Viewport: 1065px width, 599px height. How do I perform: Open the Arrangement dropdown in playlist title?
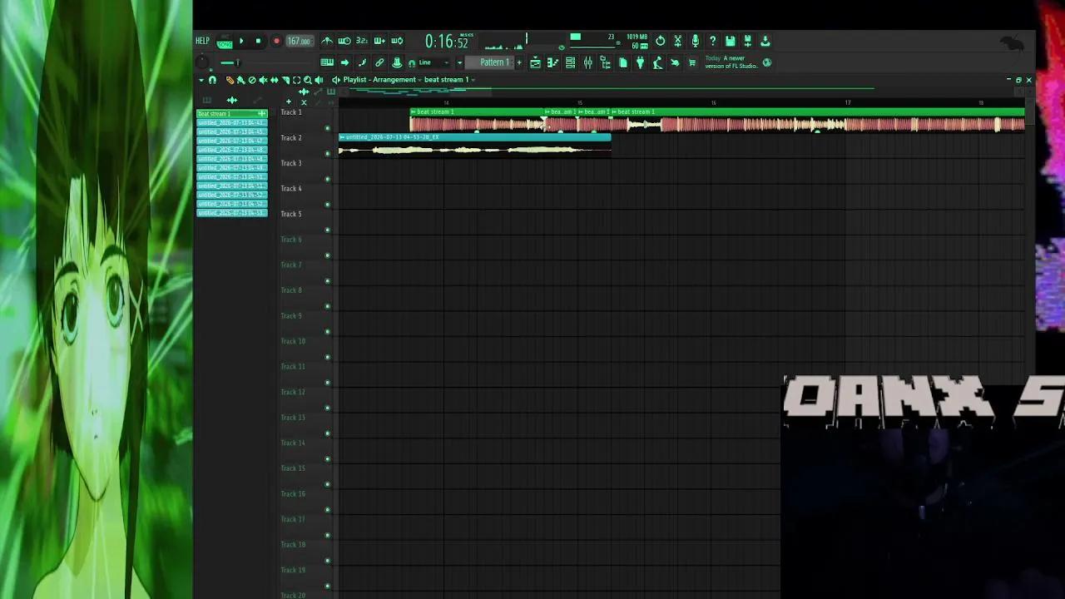(398, 80)
